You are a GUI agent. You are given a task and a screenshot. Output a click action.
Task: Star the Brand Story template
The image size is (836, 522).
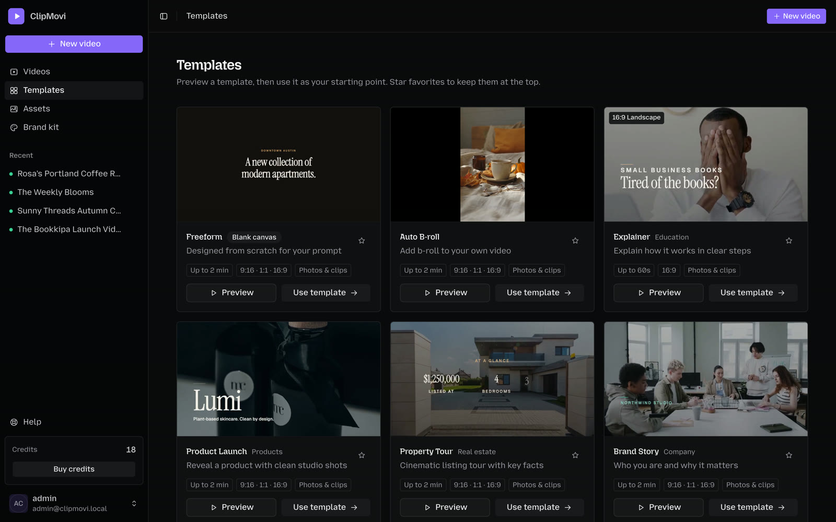tap(789, 455)
